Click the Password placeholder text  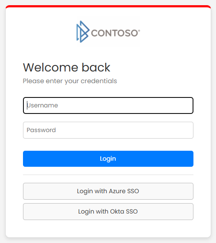click(41, 130)
